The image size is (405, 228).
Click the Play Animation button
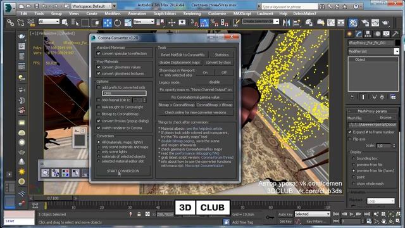coord(351,214)
